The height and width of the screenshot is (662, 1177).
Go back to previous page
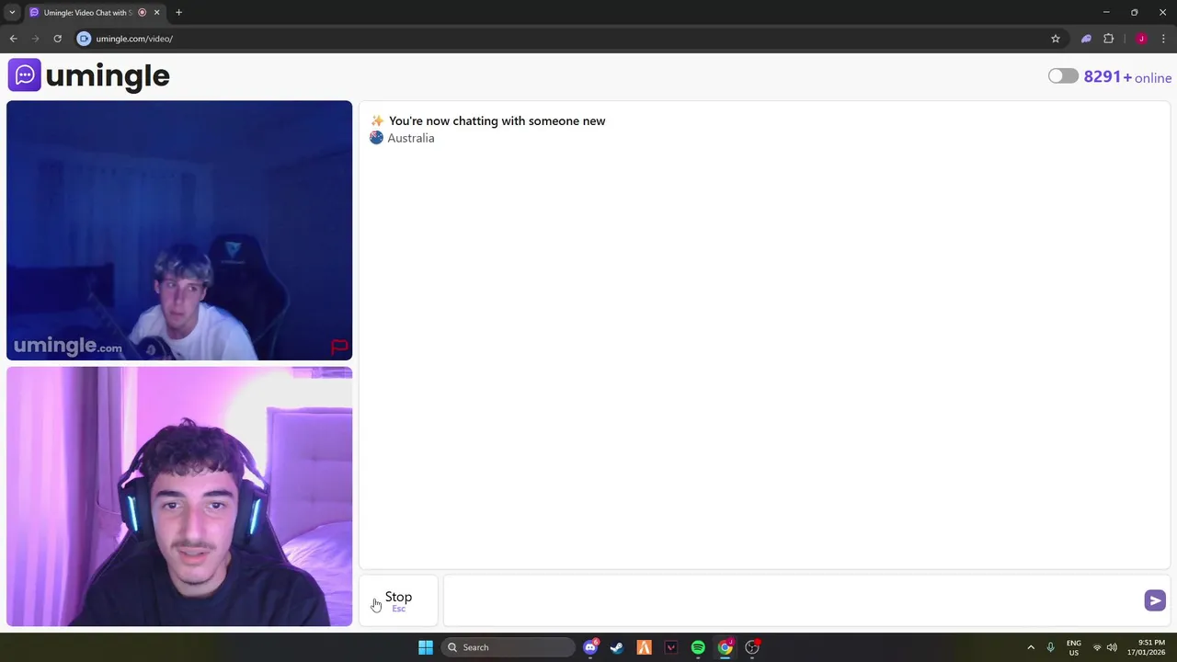(13, 39)
